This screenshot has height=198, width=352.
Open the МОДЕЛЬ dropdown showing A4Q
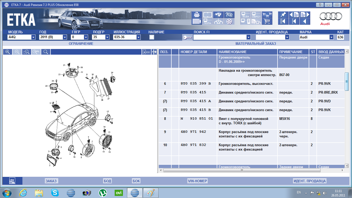pos(33,37)
